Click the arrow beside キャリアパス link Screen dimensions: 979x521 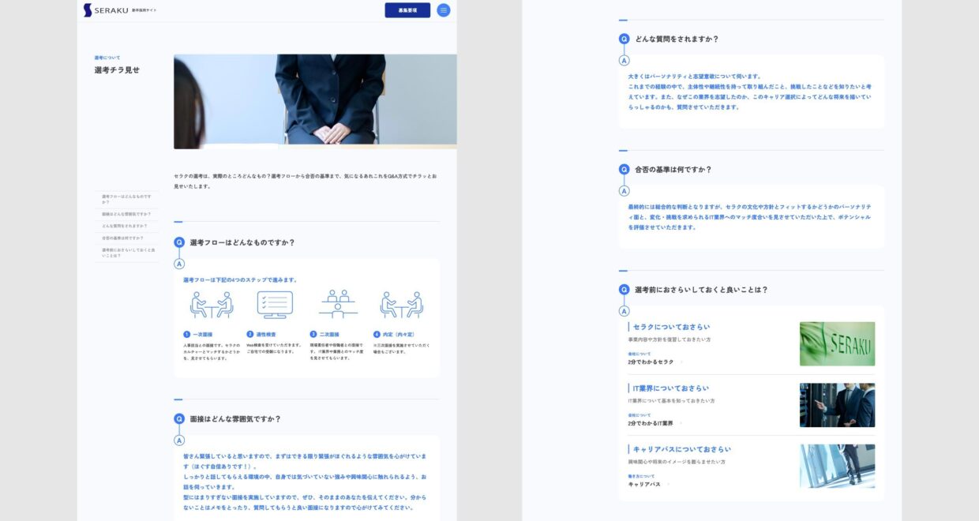(669, 484)
